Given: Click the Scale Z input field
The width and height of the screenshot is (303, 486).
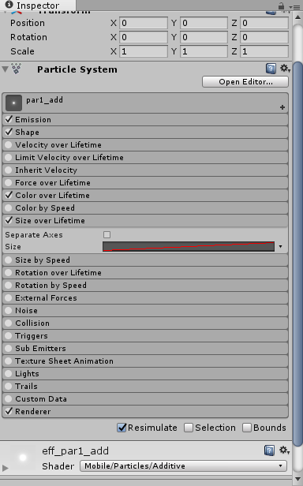Looking at the screenshot, I should coord(264,51).
